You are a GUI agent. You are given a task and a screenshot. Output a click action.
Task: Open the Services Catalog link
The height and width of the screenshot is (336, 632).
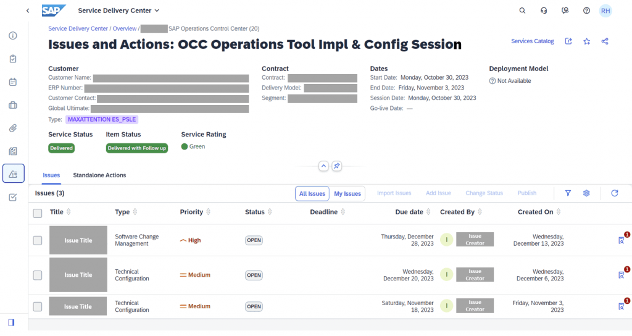533,41
